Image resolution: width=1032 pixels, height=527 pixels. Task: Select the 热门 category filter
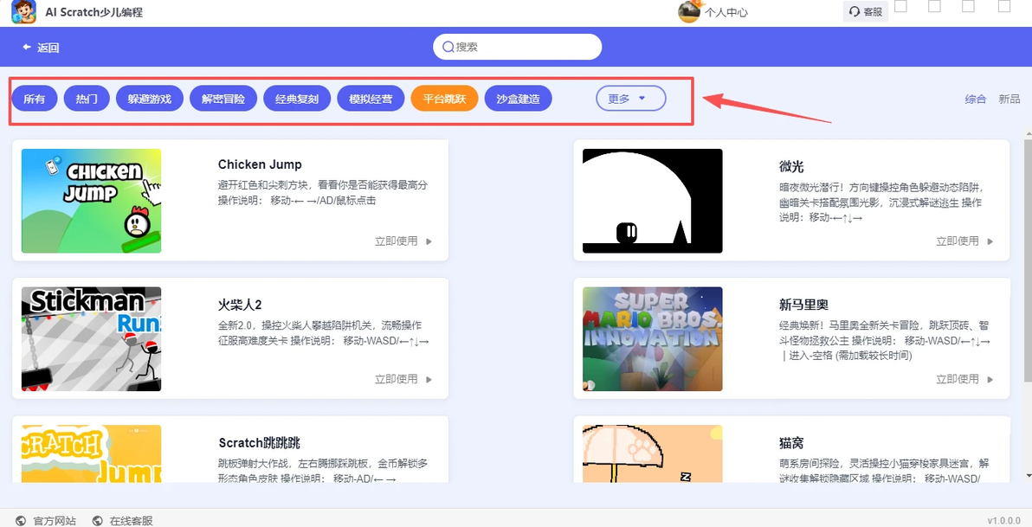tap(87, 99)
